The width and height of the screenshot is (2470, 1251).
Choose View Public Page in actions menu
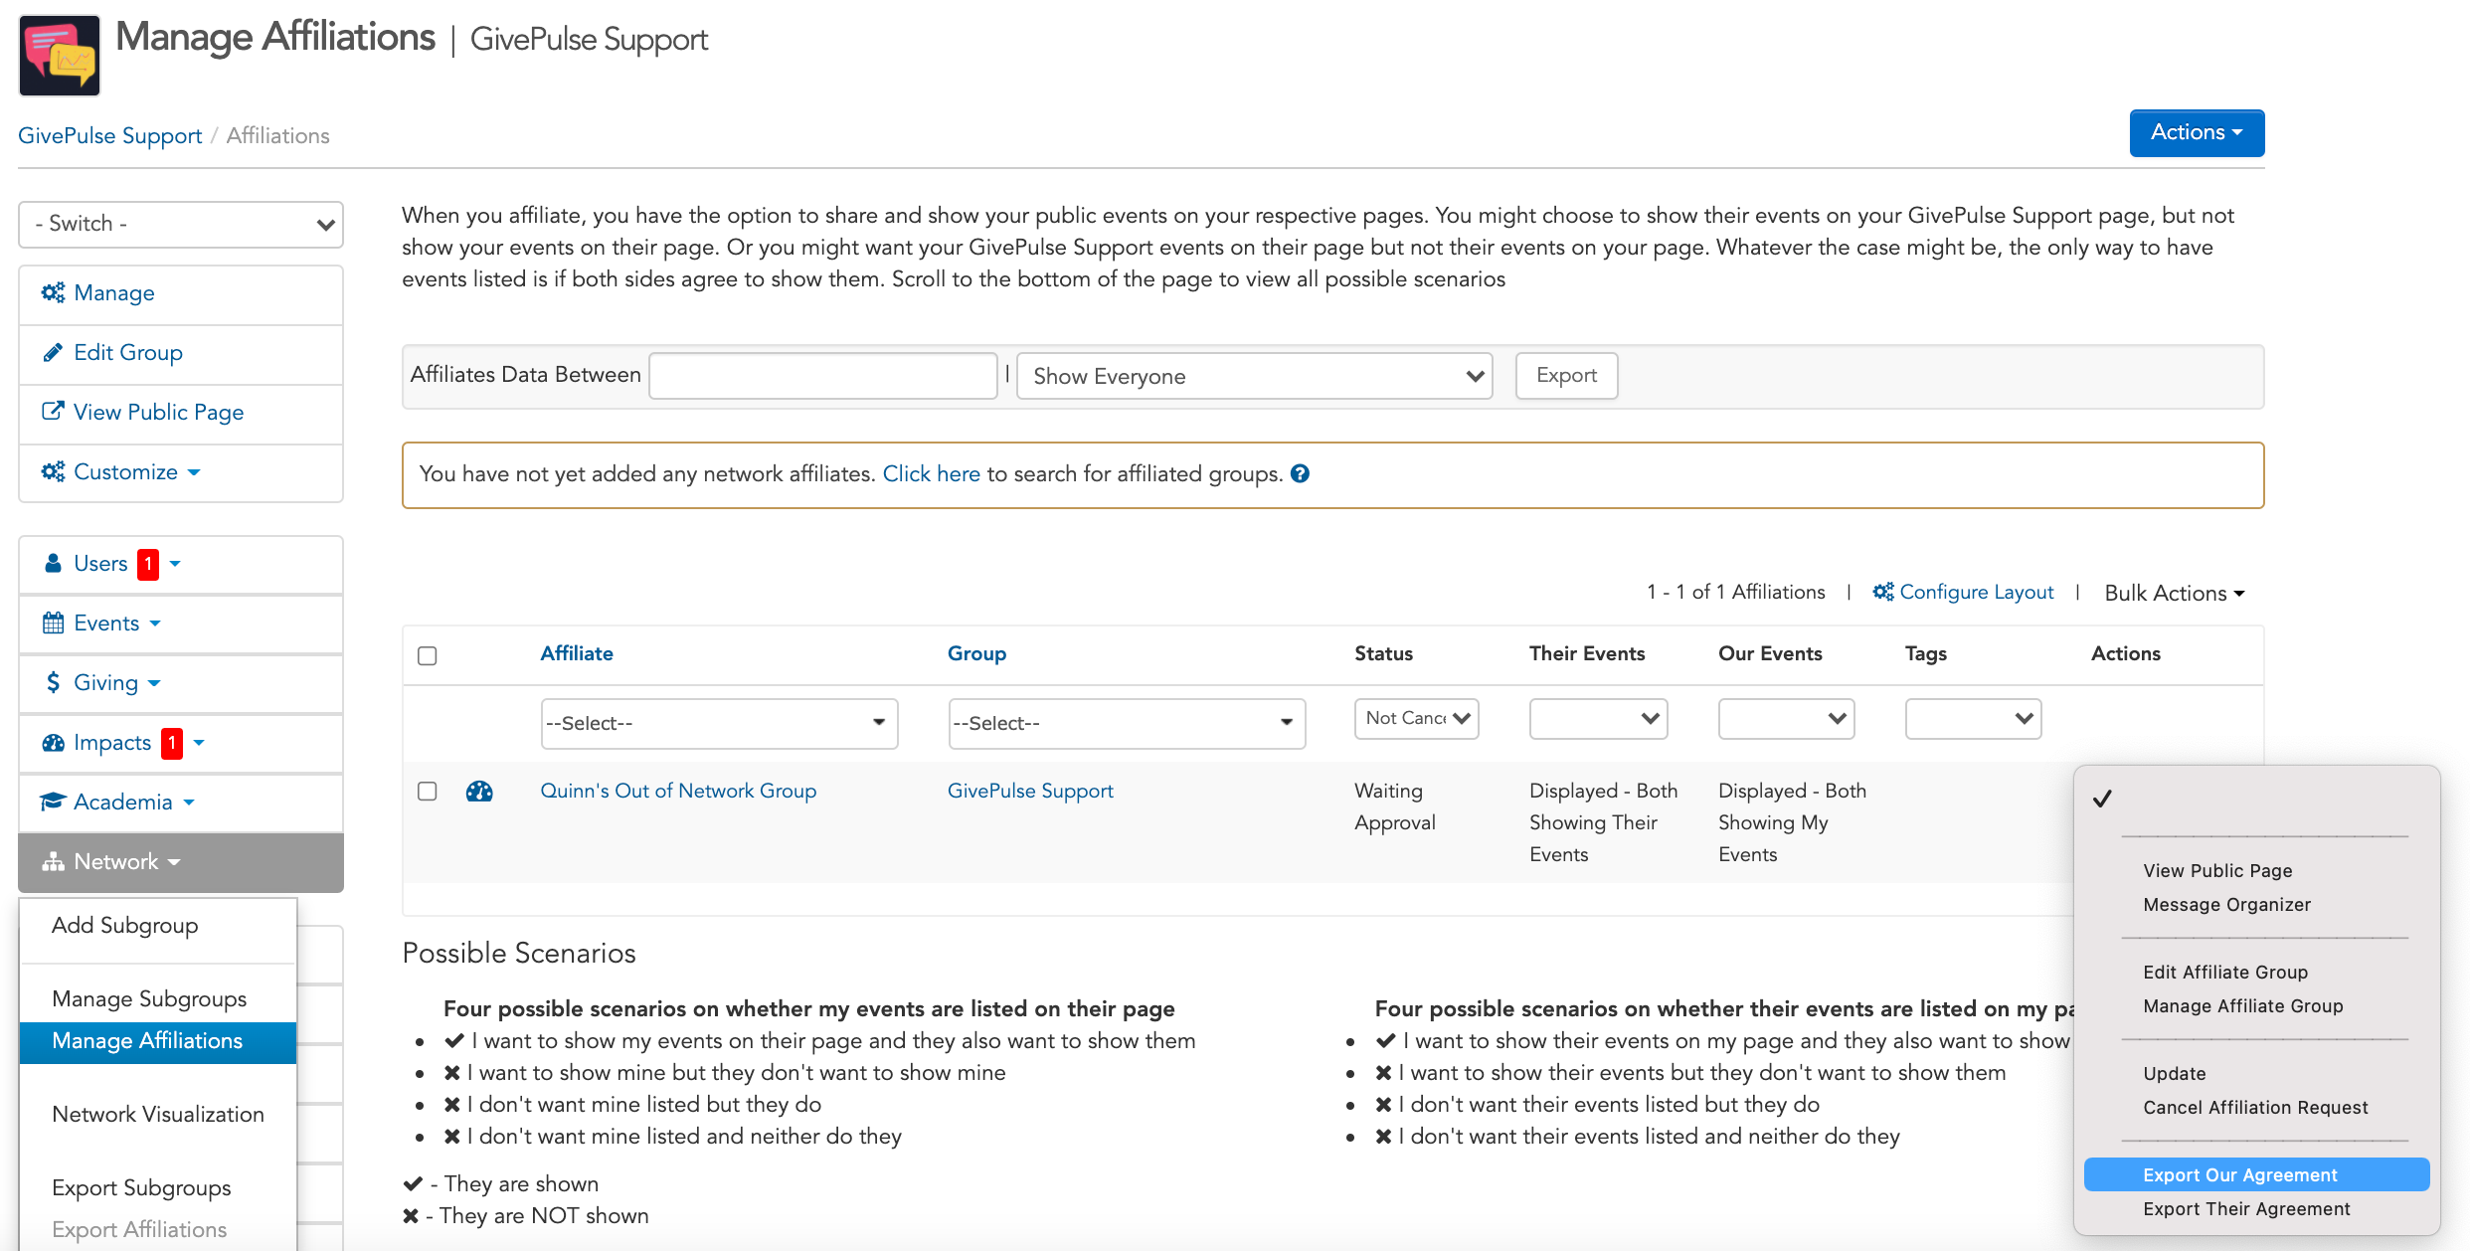pos(2217,870)
